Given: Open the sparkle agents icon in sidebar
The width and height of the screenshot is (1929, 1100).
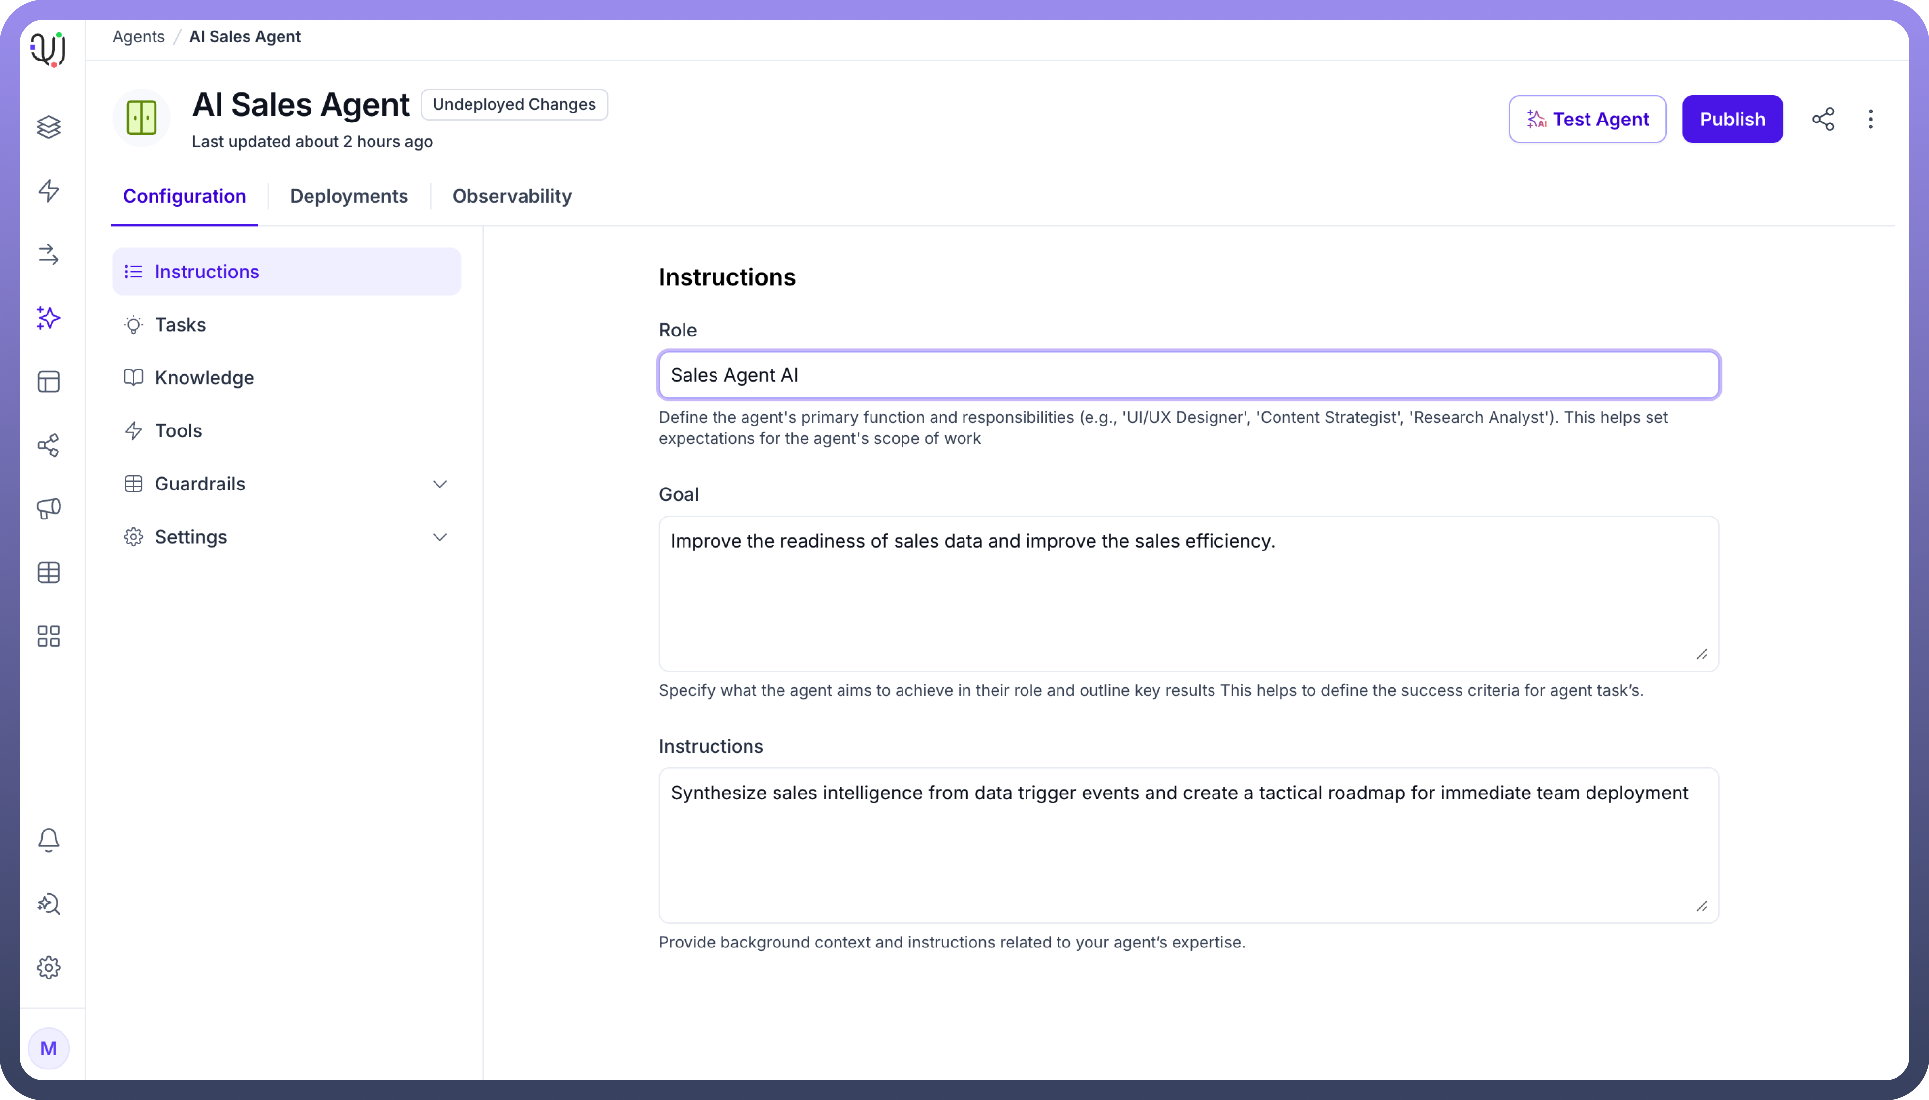Looking at the screenshot, I should coord(48,318).
